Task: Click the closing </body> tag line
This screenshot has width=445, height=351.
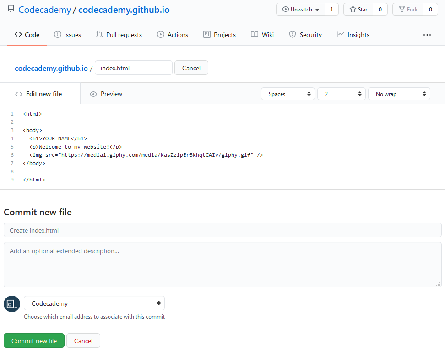Action: (34, 163)
